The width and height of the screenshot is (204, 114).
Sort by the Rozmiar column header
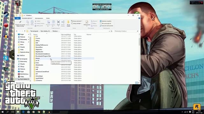click(x=89, y=35)
